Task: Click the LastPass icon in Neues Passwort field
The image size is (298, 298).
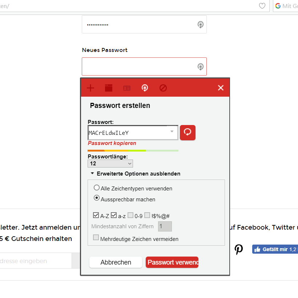Action: point(200,67)
